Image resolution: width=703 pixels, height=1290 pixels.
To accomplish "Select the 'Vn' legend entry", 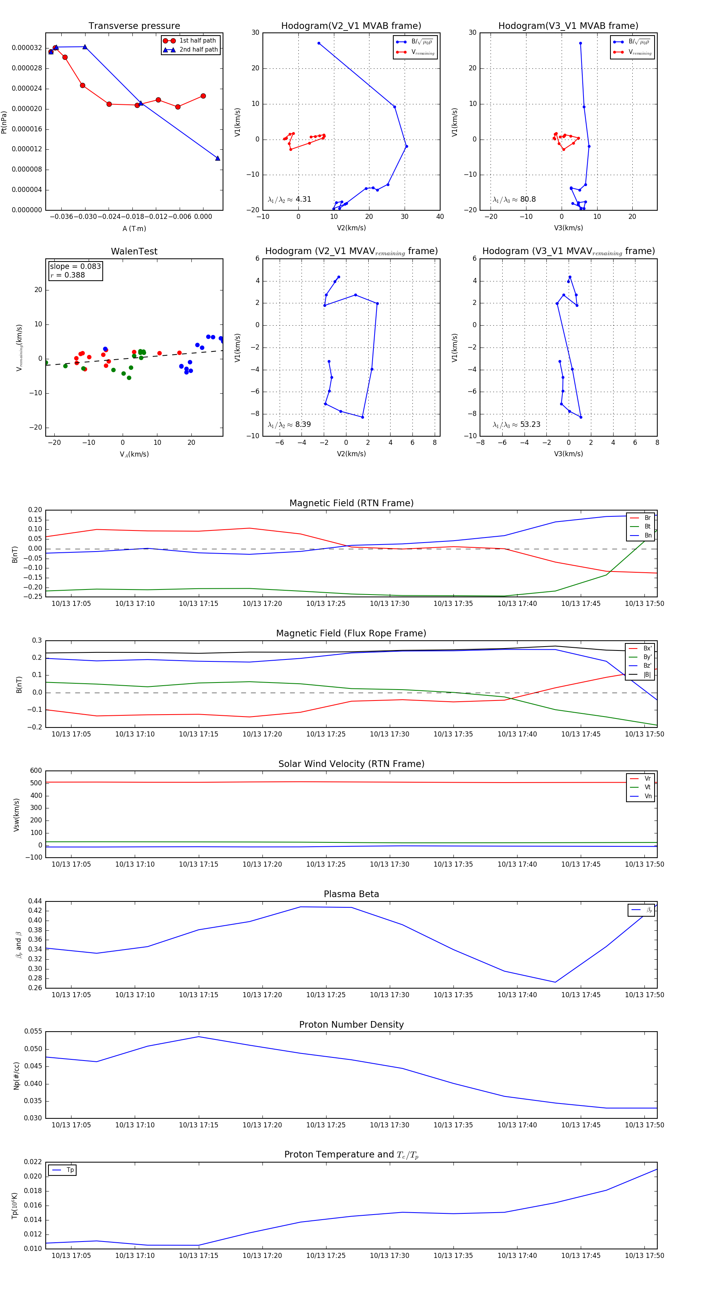I will pos(641,796).
